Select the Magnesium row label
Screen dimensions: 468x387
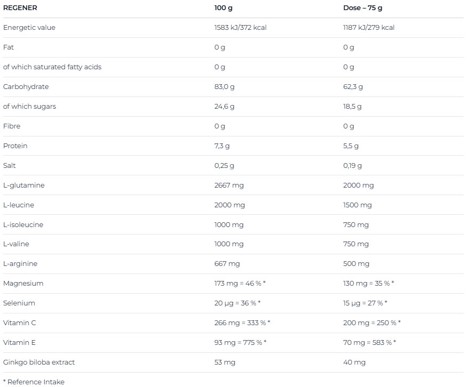(x=23, y=284)
